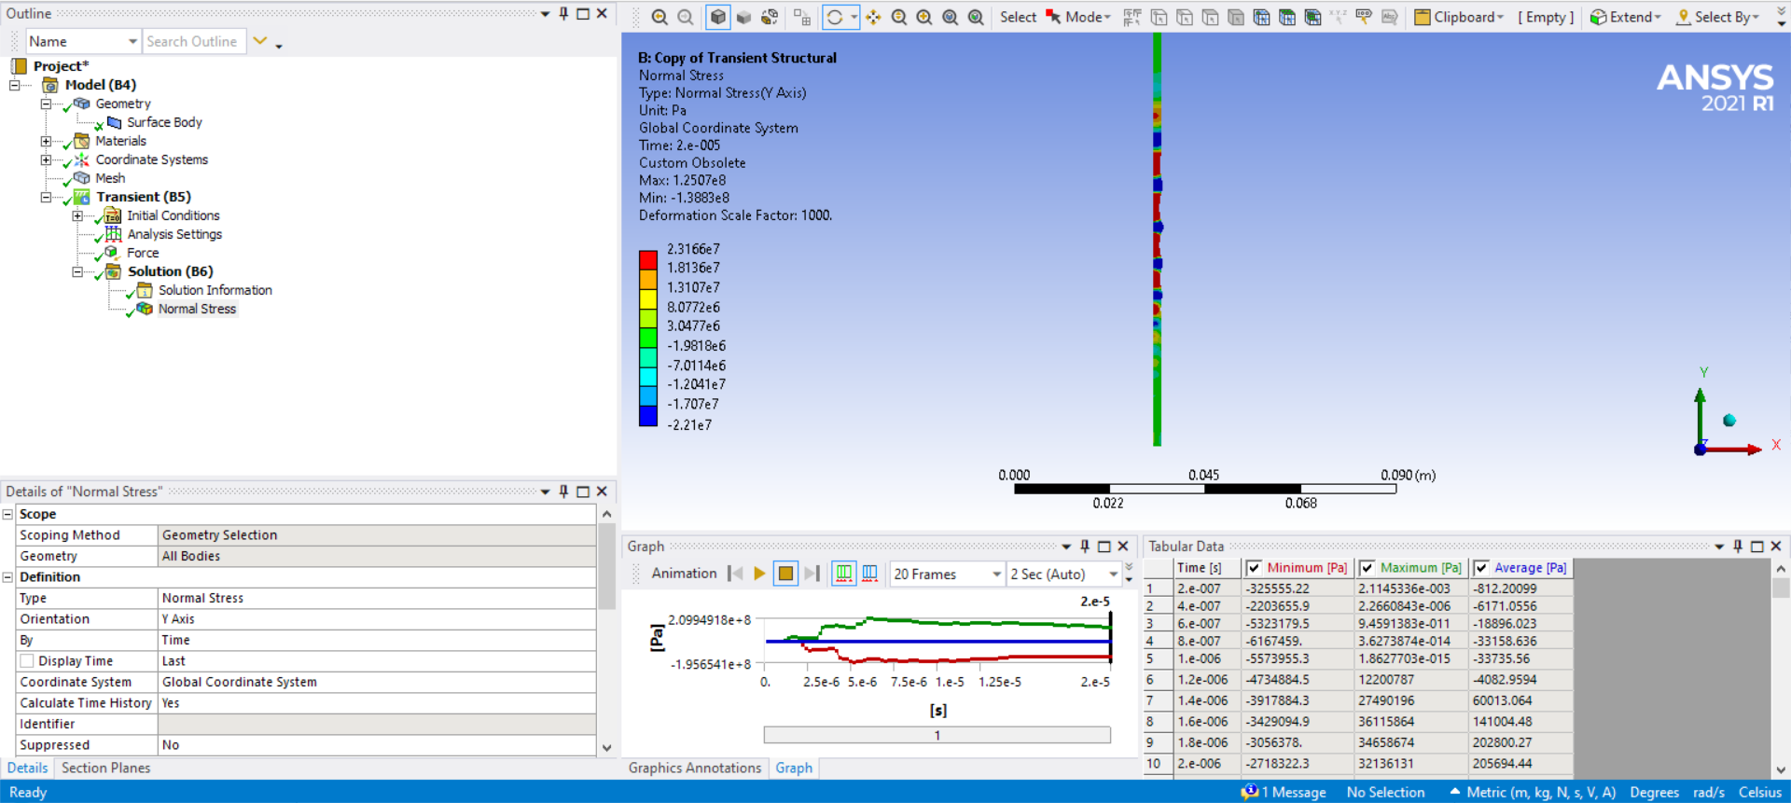Collapse the Model (B4) tree node
Screen dimensions: 1791x803
tap(14, 85)
